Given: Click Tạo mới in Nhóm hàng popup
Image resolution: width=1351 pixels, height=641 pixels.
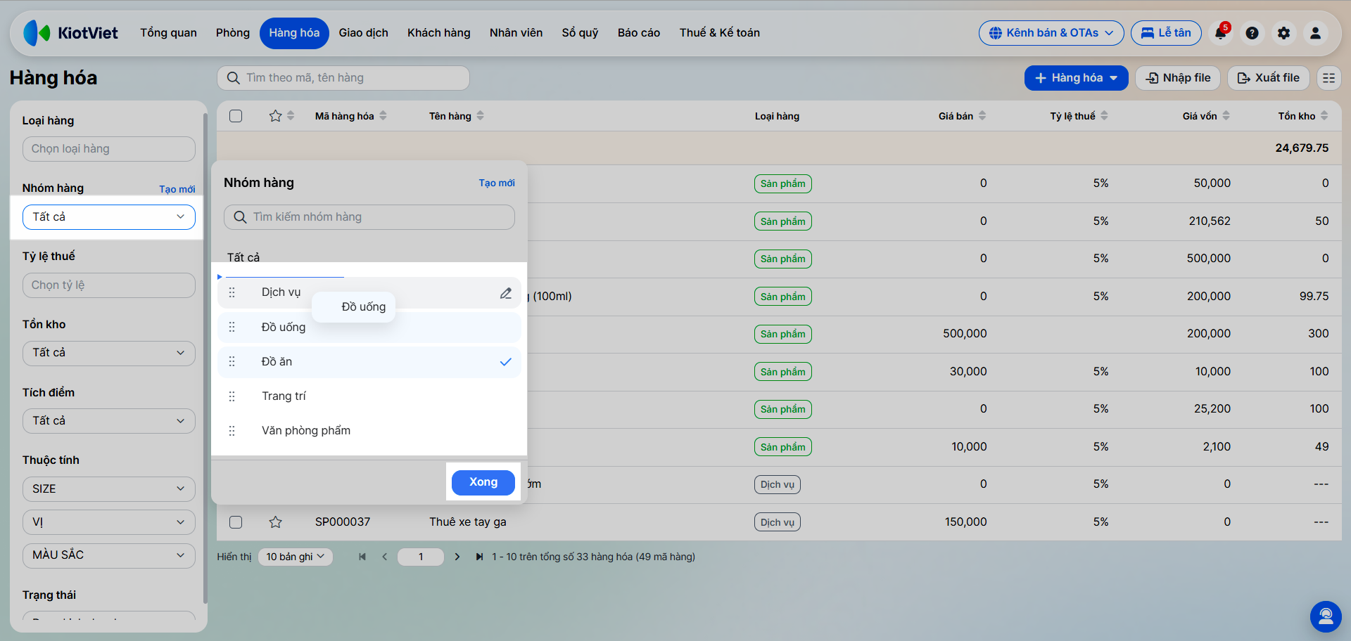Looking at the screenshot, I should tap(497, 183).
